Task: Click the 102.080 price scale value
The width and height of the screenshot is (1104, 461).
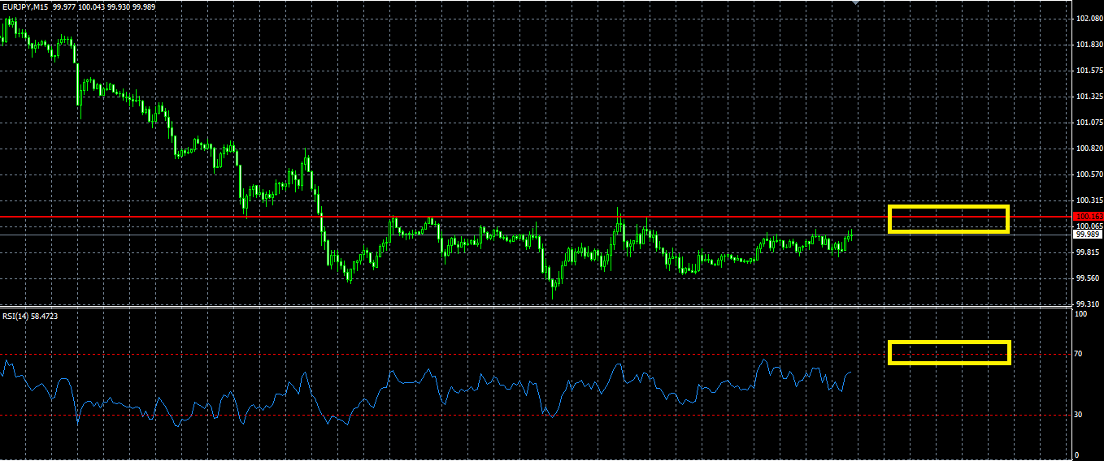Action: pyautogui.click(x=1088, y=18)
